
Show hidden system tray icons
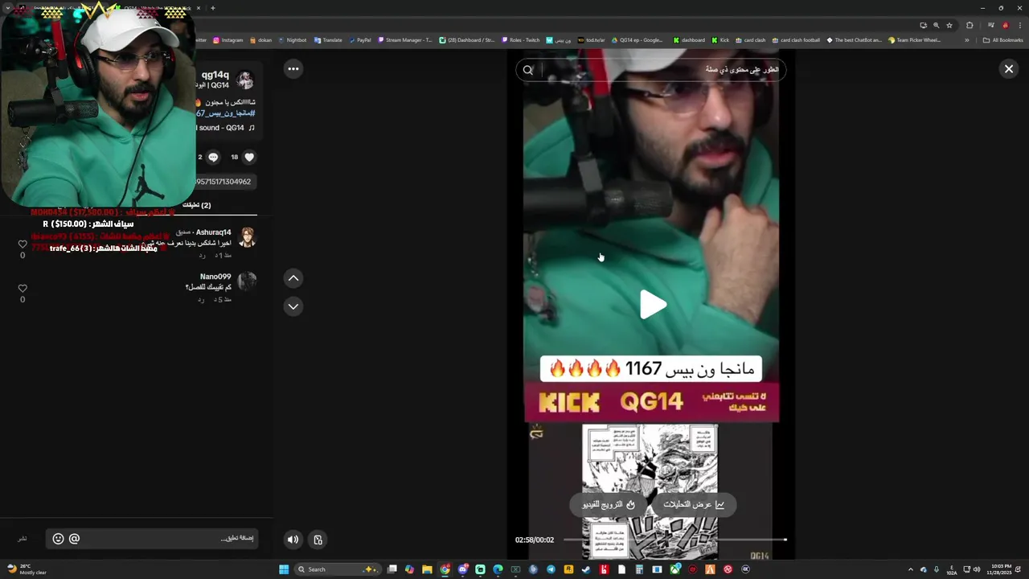[910, 569]
